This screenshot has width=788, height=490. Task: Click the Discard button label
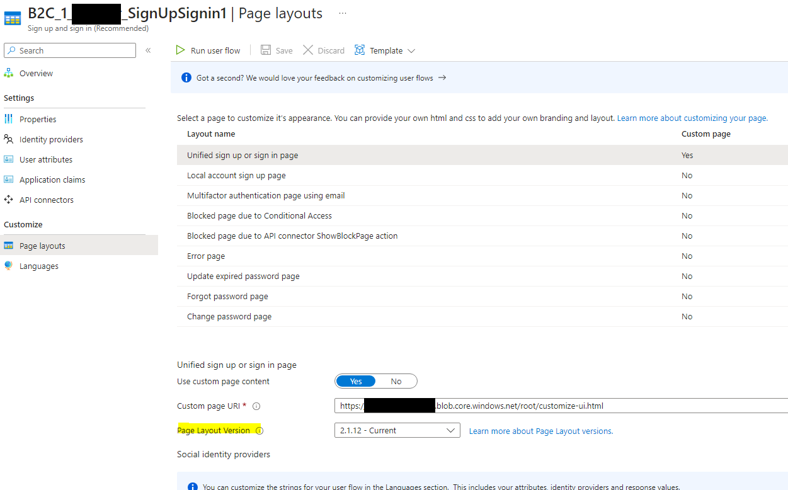[331, 51]
